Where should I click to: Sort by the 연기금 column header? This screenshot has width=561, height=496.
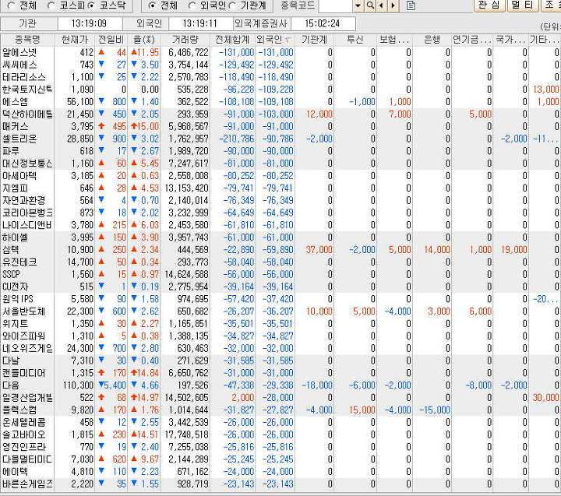coord(472,40)
